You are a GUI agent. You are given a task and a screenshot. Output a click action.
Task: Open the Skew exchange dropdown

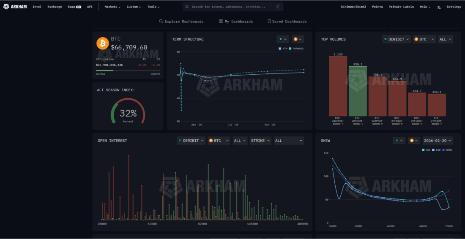[x=399, y=140]
